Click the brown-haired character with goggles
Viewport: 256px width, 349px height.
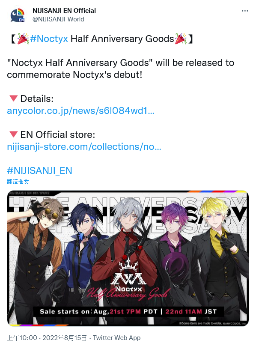click(36, 256)
